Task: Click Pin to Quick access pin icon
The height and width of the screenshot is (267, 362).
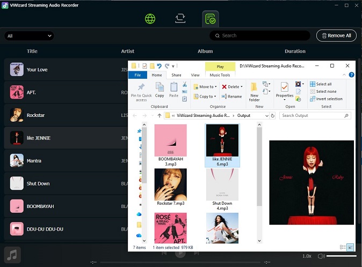Action: [x=141, y=87]
